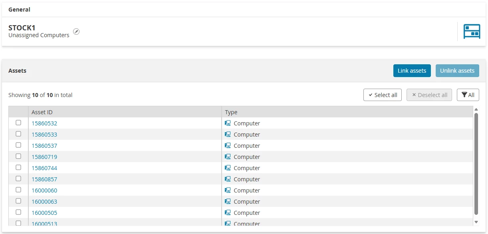Click computer icon in row 15860744
The height and width of the screenshot is (234, 488).
coord(228,168)
